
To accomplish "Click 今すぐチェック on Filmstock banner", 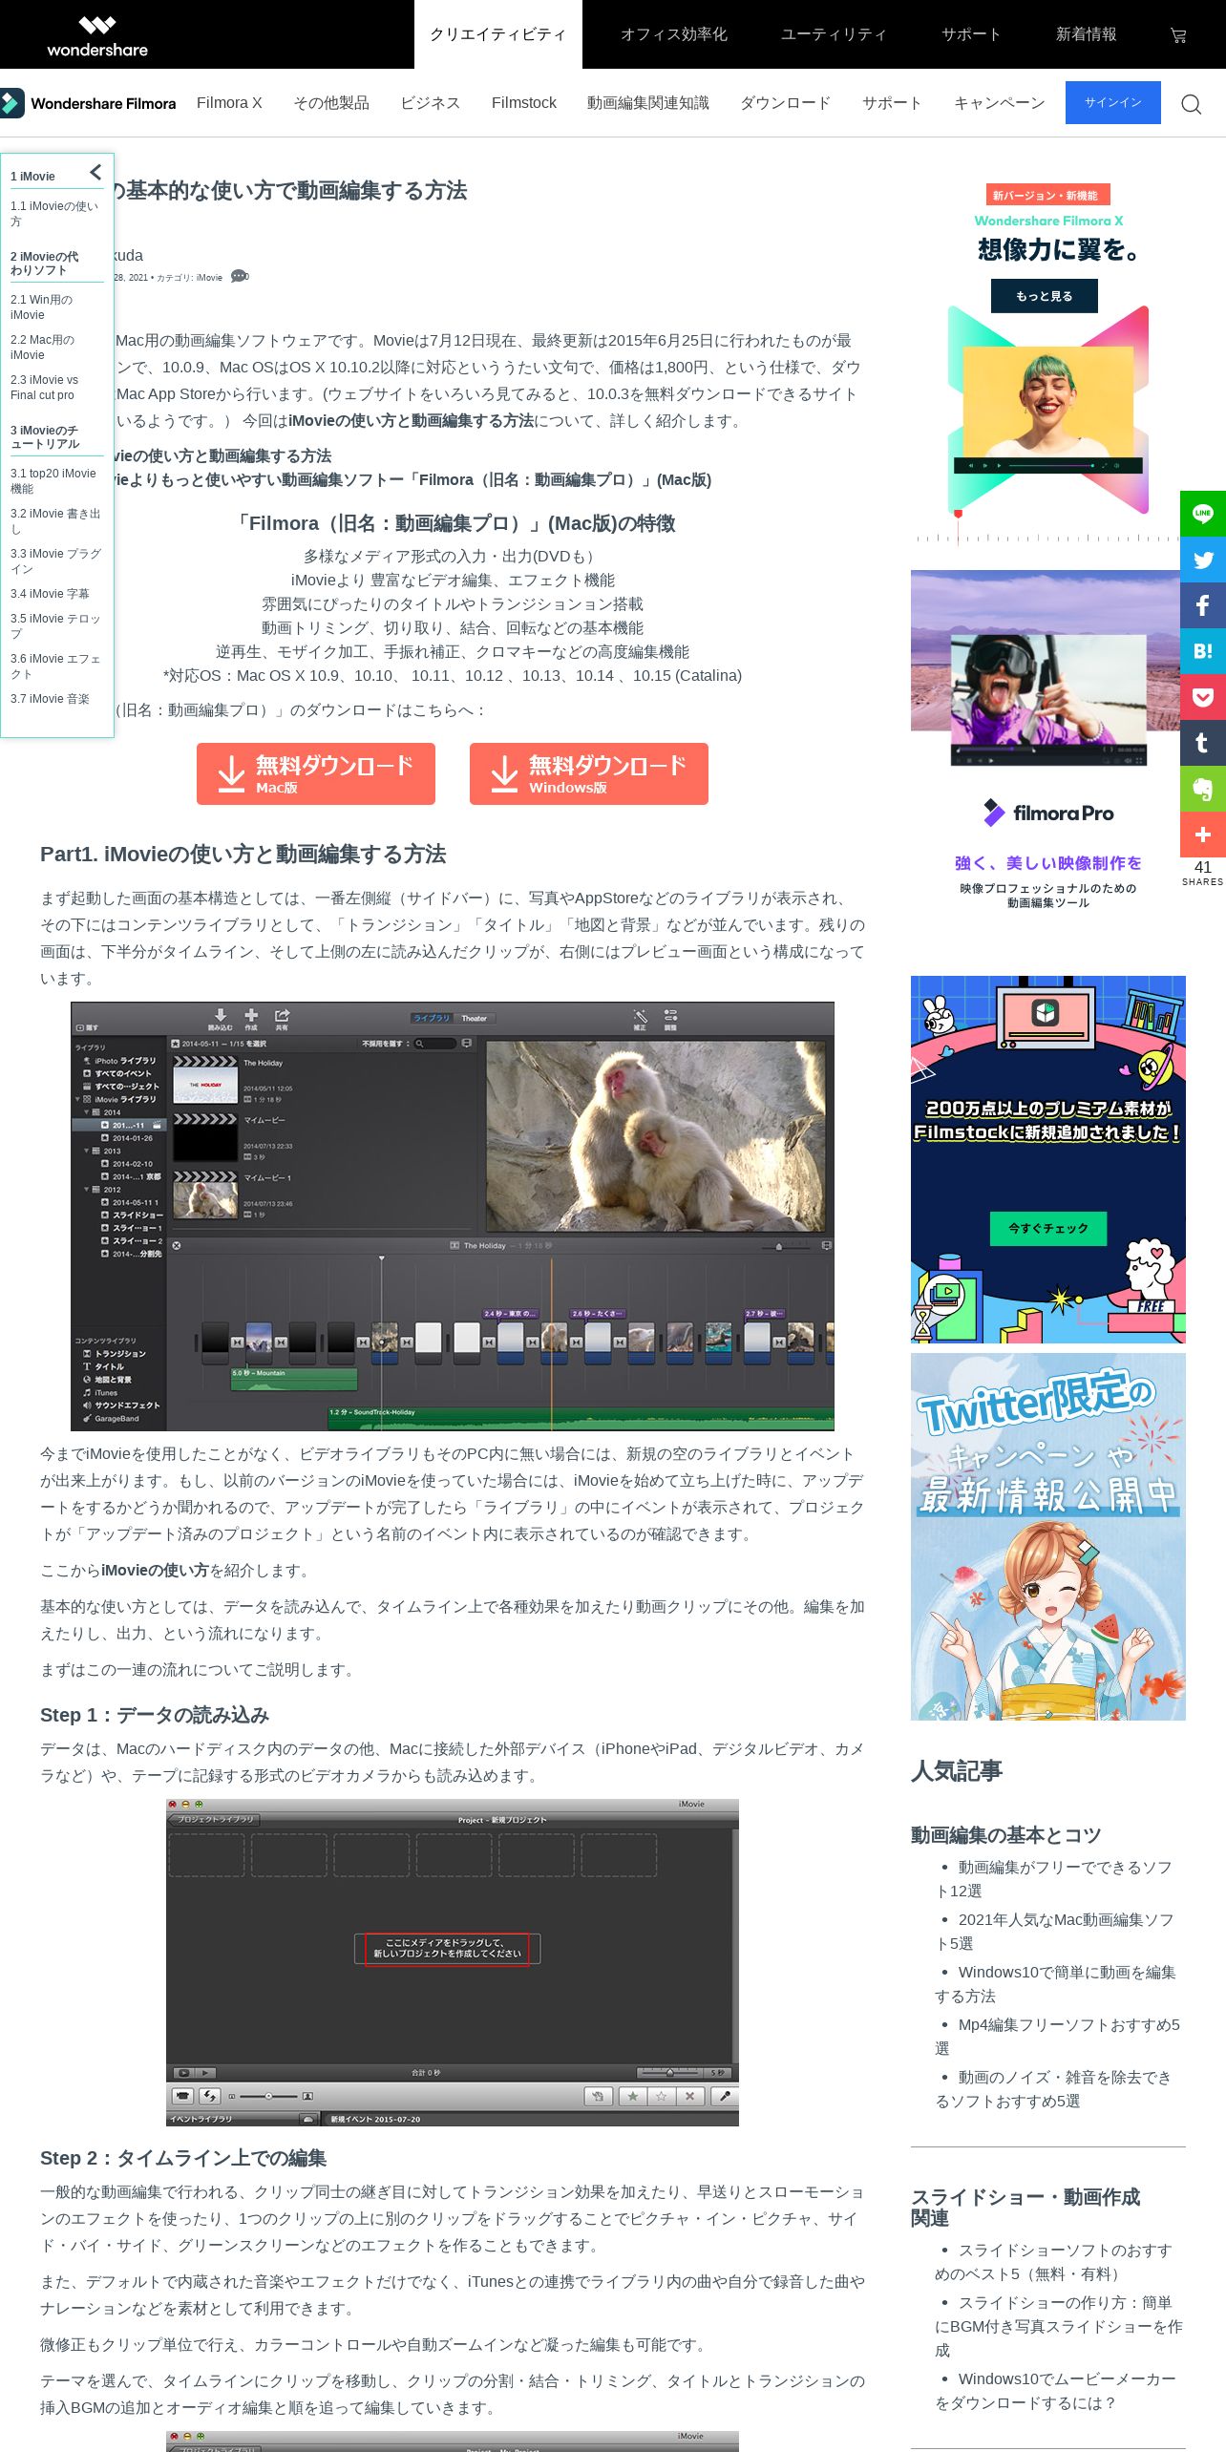I will pyautogui.click(x=1048, y=1229).
